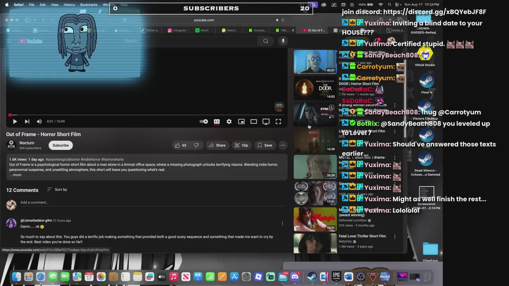Enter fullscreen video mode

278,122
